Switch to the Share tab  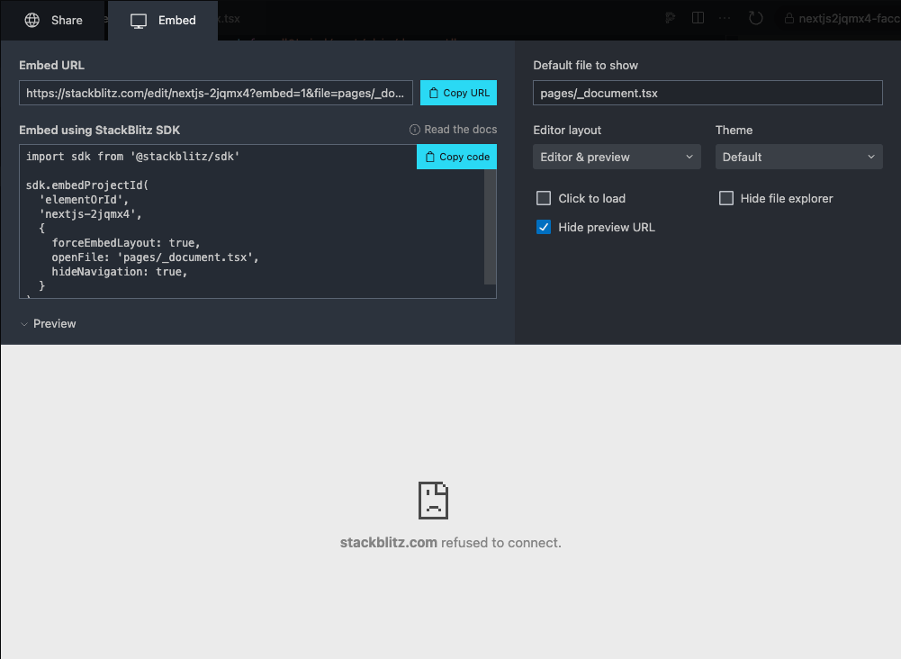pos(53,20)
